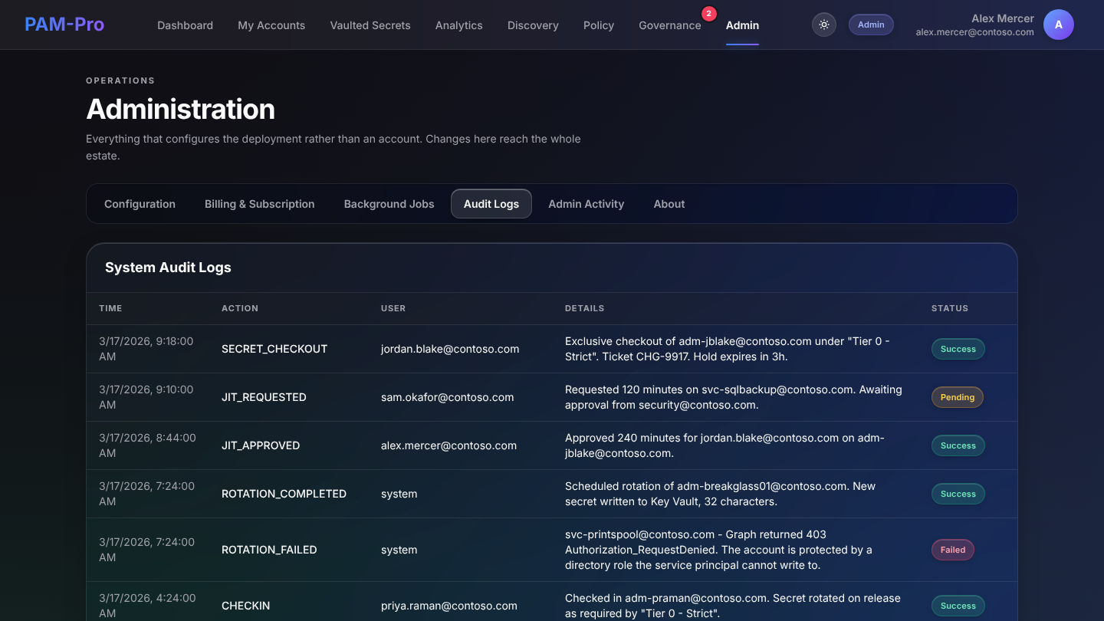Image resolution: width=1104 pixels, height=621 pixels.
Task: Click the DETAILS column header
Action: [x=585, y=308]
